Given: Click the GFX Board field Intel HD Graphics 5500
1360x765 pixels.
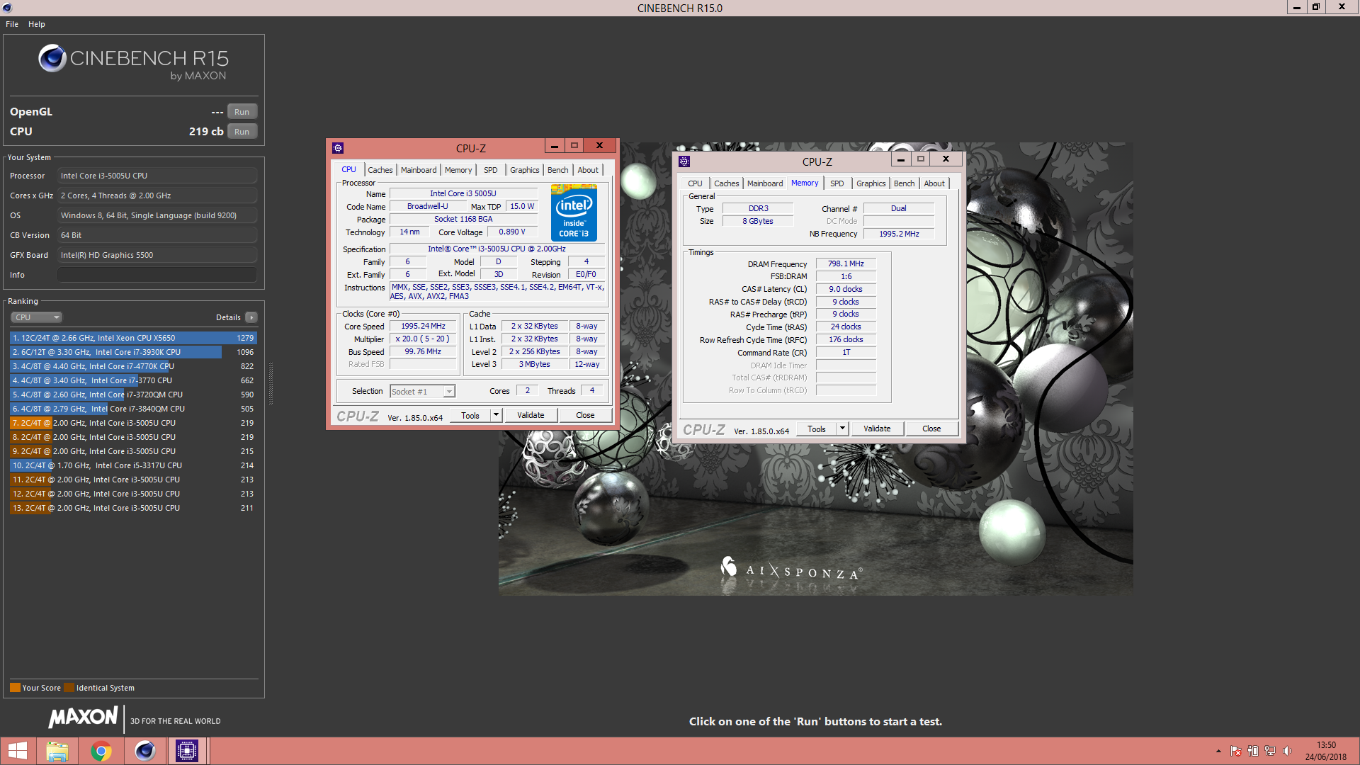Looking at the screenshot, I should click(x=157, y=255).
